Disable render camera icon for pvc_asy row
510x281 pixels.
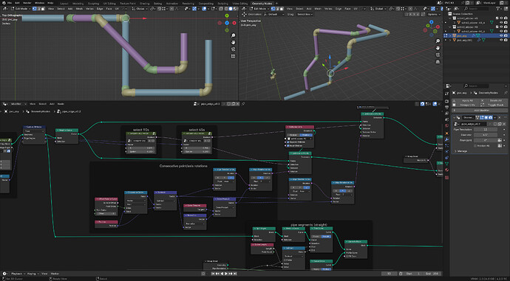pos(506,35)
